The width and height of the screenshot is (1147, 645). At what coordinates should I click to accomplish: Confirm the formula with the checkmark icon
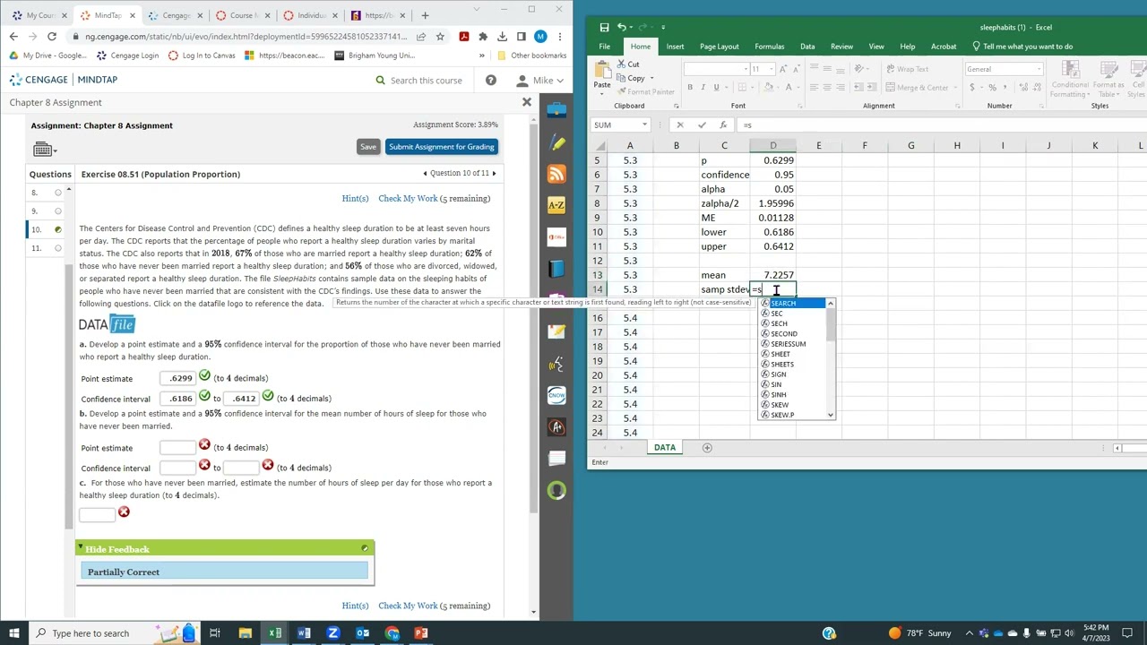tap(702, 125)
